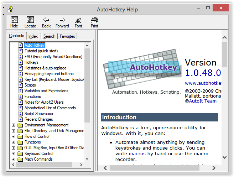Go Forward using the right arrow icon

62,20
